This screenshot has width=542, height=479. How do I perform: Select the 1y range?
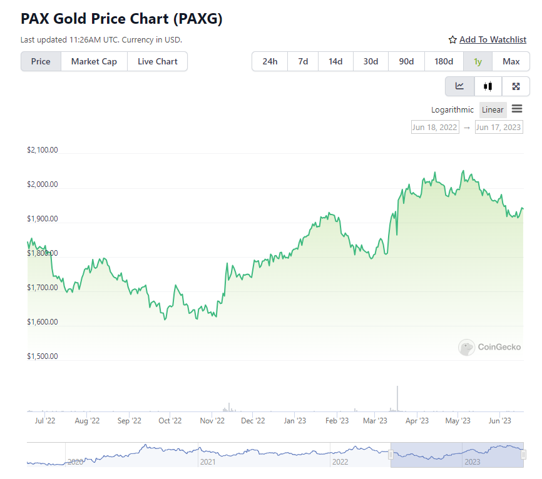pyautogui.click(x=478, y=61)
